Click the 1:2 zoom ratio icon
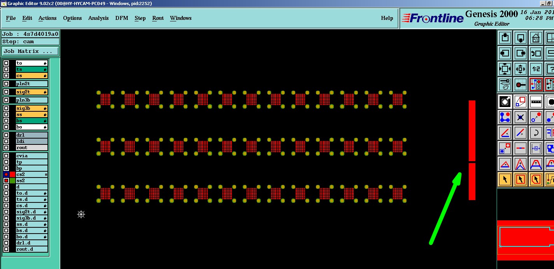Viewport: 554px width, 269px height. 536,69
